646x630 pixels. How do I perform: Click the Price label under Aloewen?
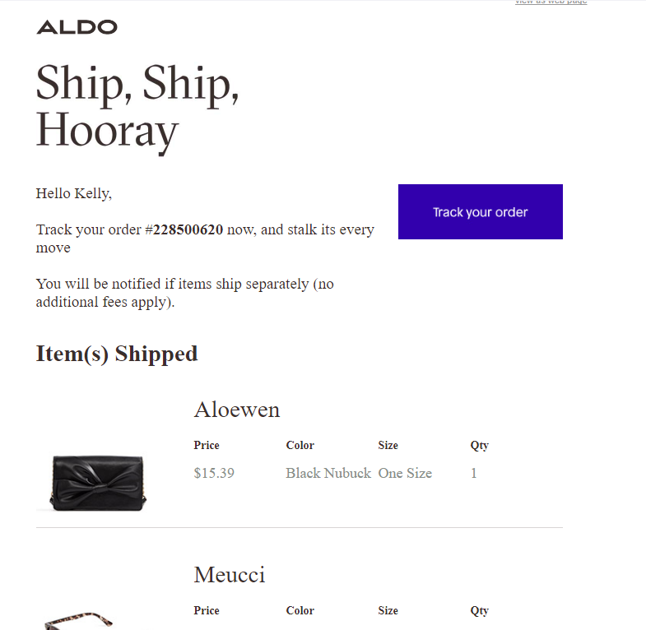click(207, 446)
